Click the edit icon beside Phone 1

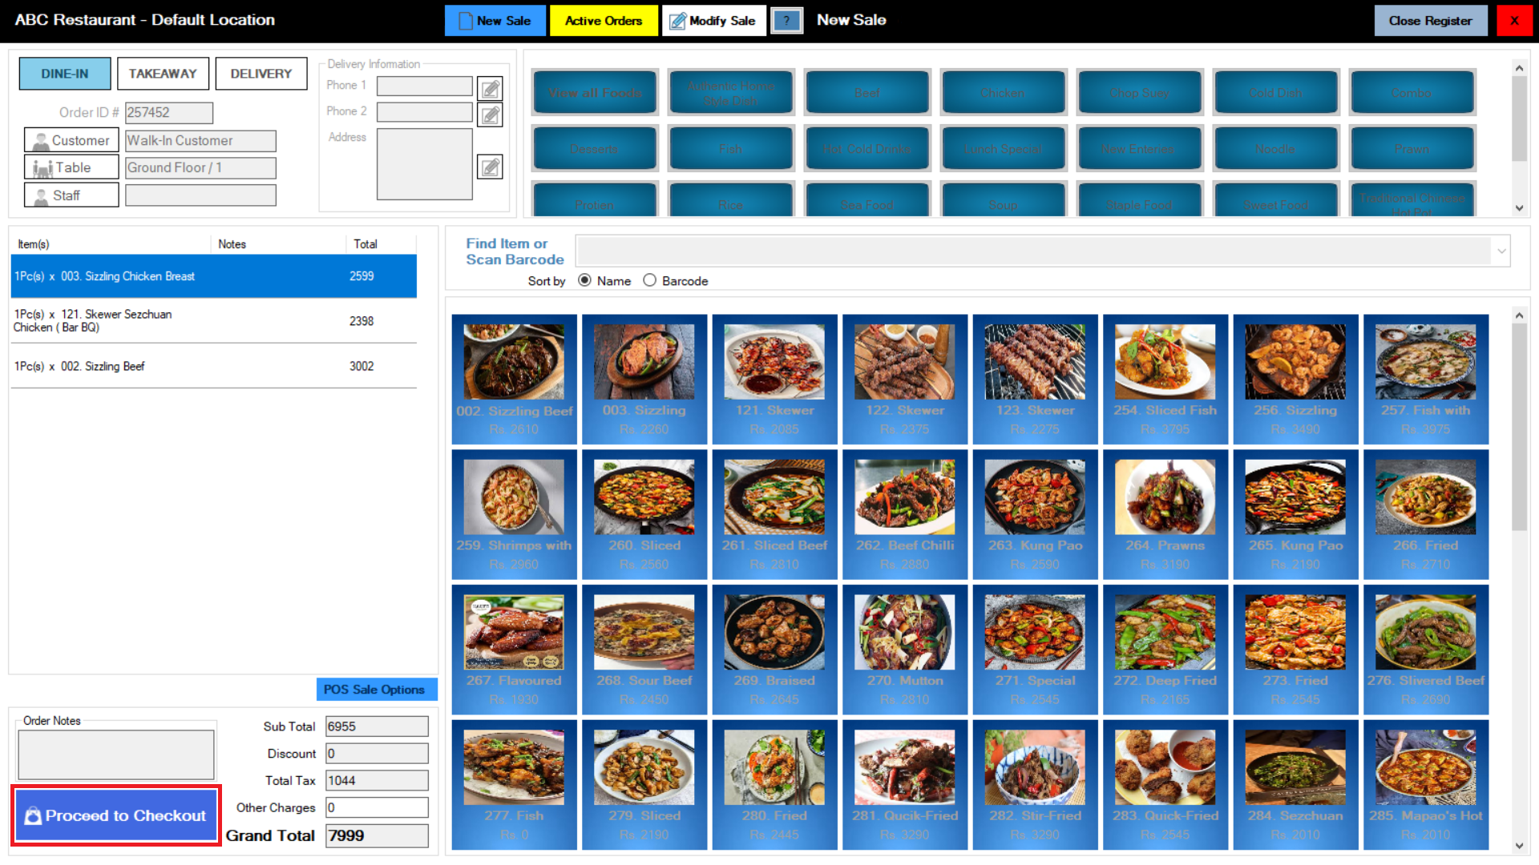[490, 88]
